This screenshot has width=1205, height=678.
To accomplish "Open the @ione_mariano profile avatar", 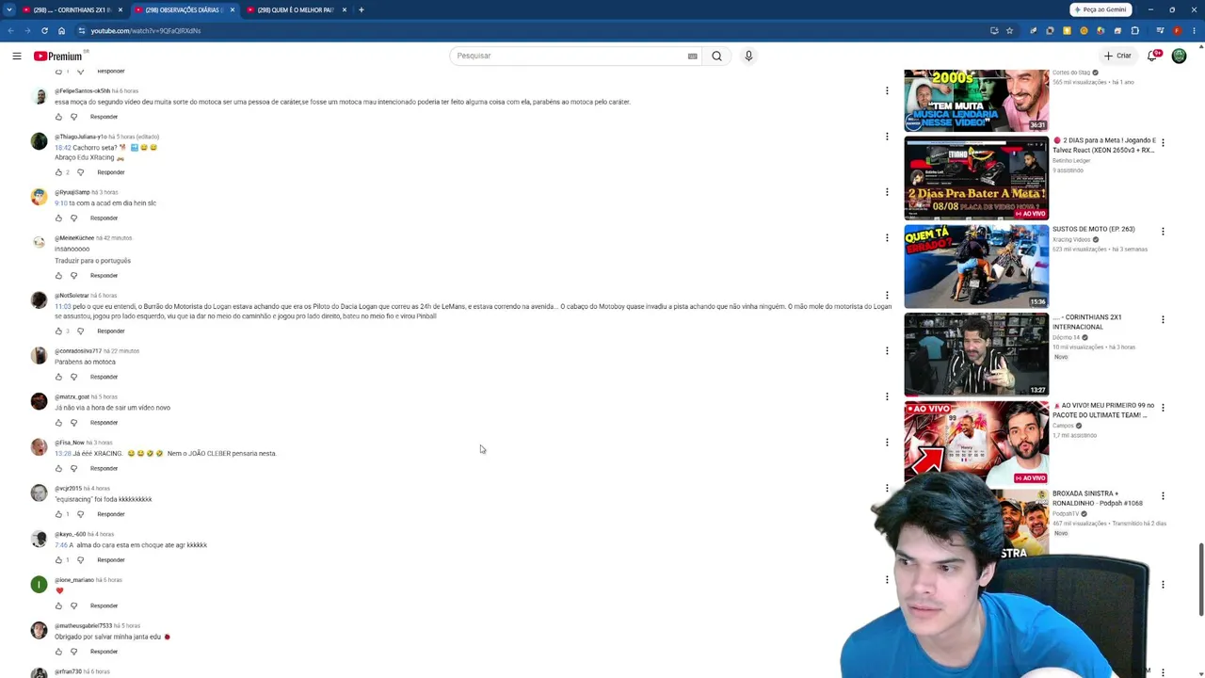I will point(39,585).
